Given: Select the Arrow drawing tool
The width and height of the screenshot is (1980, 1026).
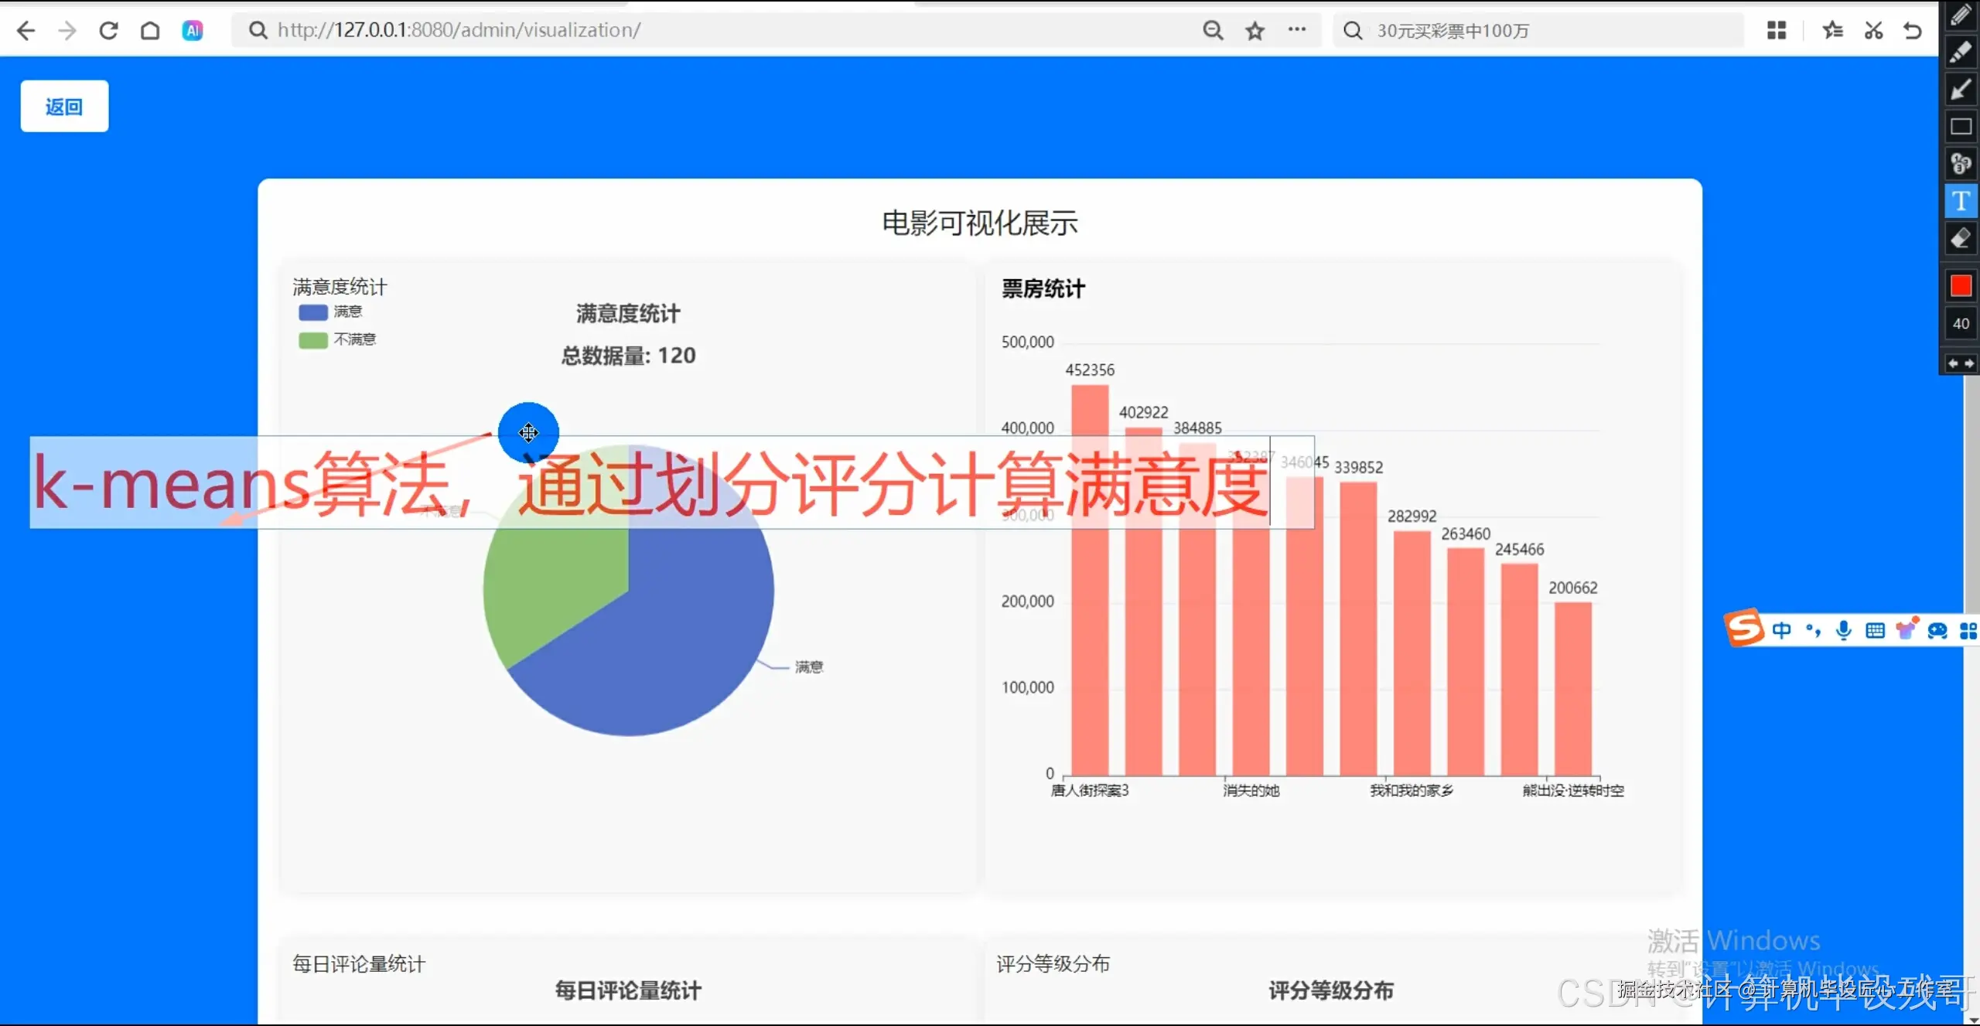Looking at the screenshot, I should (1961, 89).
